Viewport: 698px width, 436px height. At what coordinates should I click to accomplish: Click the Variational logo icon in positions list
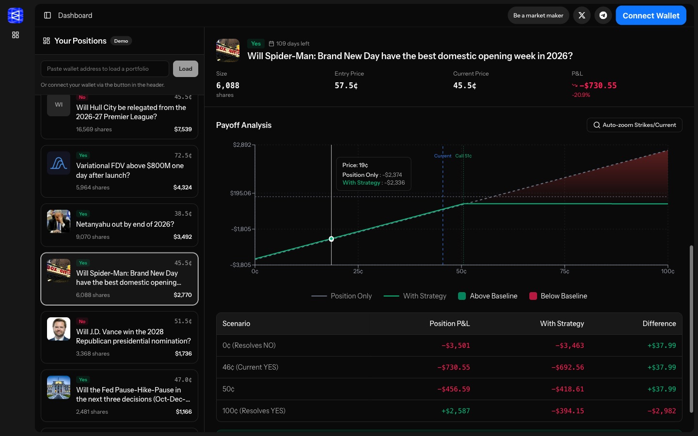(59, 163)
